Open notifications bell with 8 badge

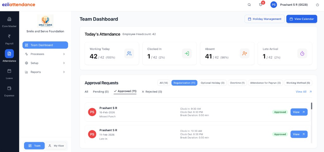(x=261, y=4)
